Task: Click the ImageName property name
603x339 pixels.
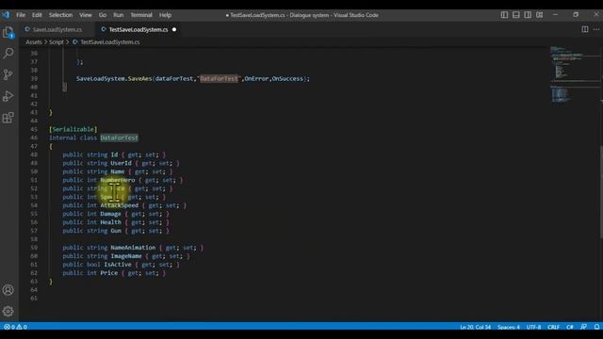Action: coord(126,256)
